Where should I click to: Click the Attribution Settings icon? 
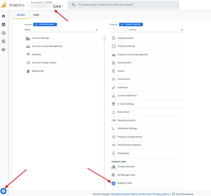click(x=113, y=129)
